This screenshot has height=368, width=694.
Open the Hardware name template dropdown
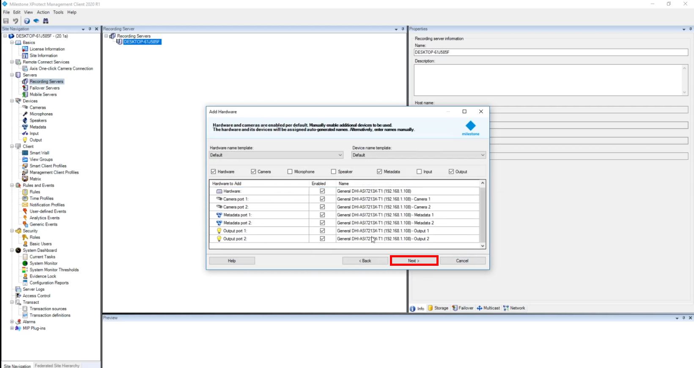point(276,155)
